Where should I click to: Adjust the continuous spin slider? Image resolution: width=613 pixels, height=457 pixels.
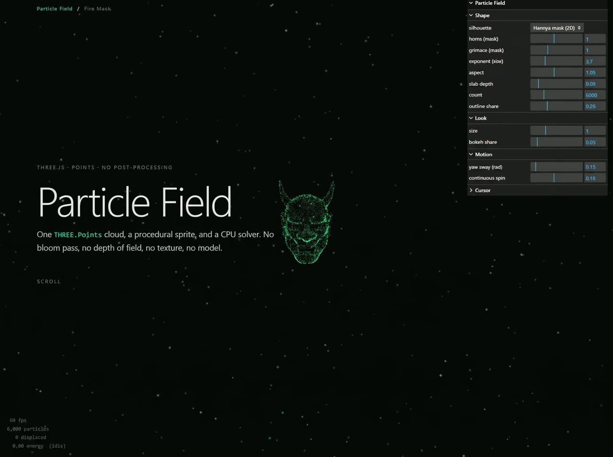coord(556,178)
